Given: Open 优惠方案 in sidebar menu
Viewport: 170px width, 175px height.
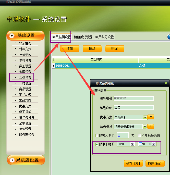Looking at the screenshot, I should 25,106.
